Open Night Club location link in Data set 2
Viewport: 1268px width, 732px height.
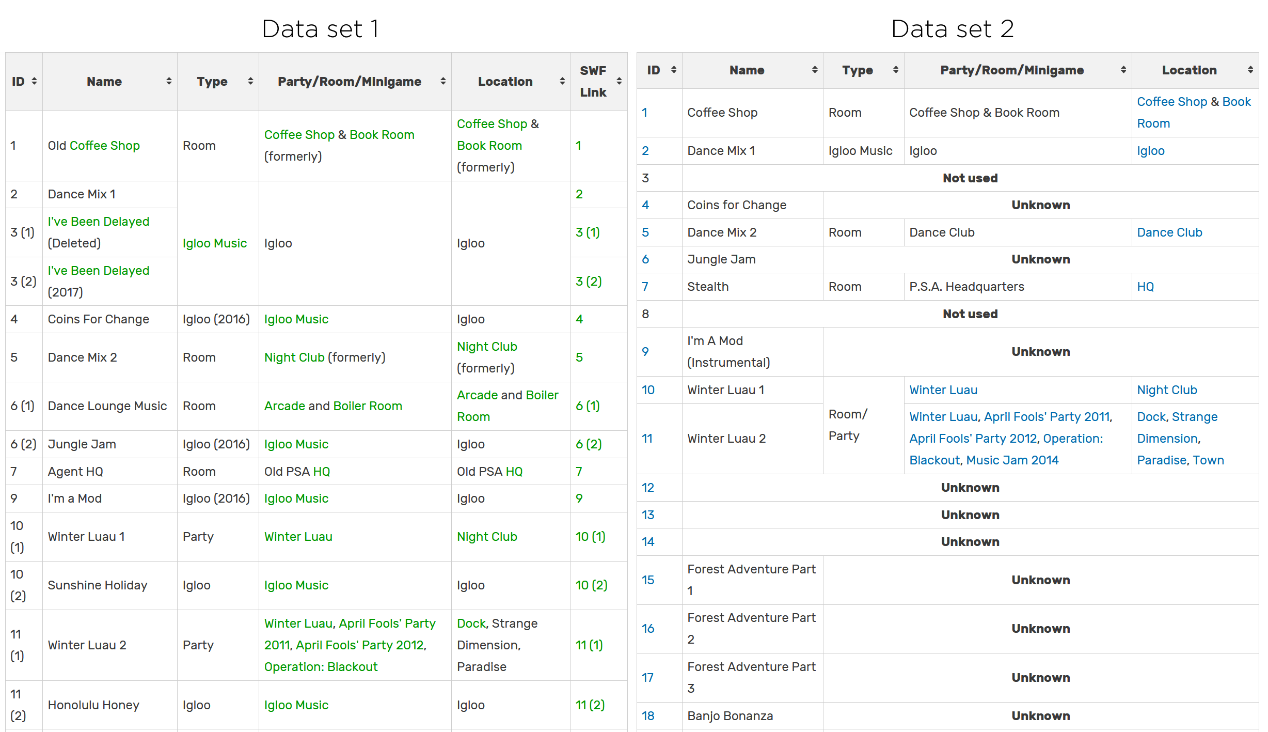pos(1167,390)
